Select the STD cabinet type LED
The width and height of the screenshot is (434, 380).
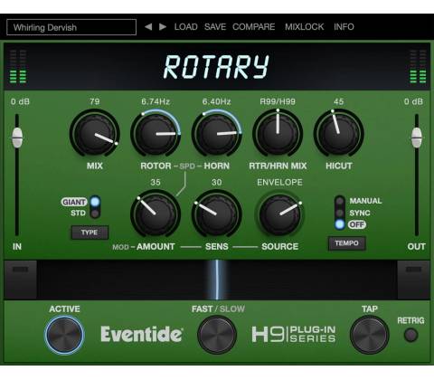tap(95, 214)
